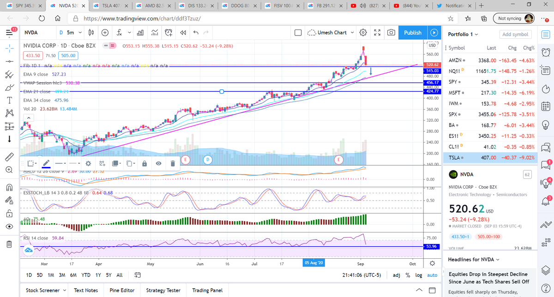The height and width of the screenshot is (297, 554).
Task: Select the brush drawing tool
Action: click(x=9, y=87)
